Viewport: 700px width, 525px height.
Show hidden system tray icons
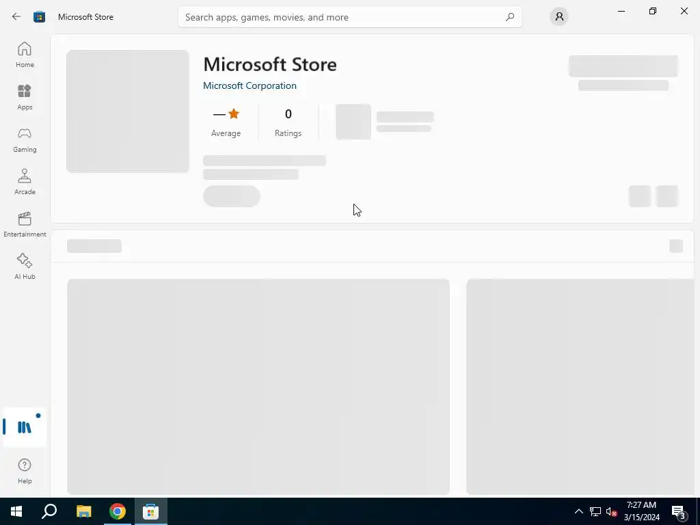point(578,511)
